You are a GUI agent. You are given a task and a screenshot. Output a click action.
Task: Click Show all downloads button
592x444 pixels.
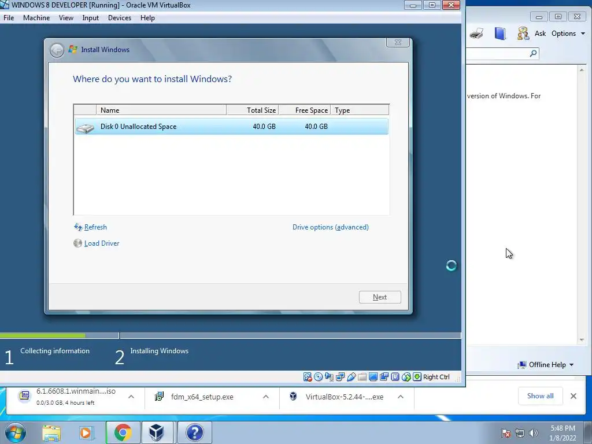[x=541, y=396]
